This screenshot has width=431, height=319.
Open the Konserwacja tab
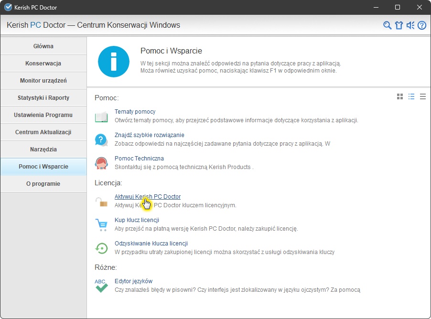[43, 64]
